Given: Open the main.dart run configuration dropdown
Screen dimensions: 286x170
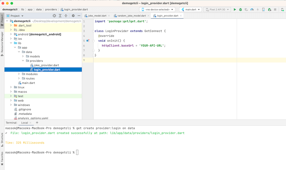Looking at the screenshot, I should [190, 10].
